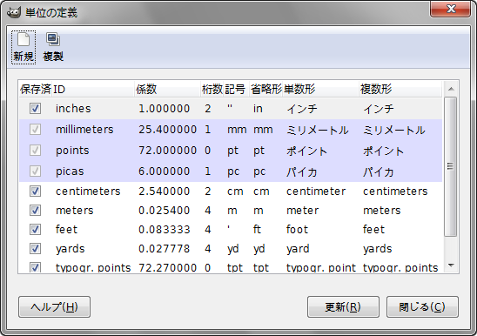Click the 更新(R) refresh button
The image size is (477, 336).
point(343,306)
